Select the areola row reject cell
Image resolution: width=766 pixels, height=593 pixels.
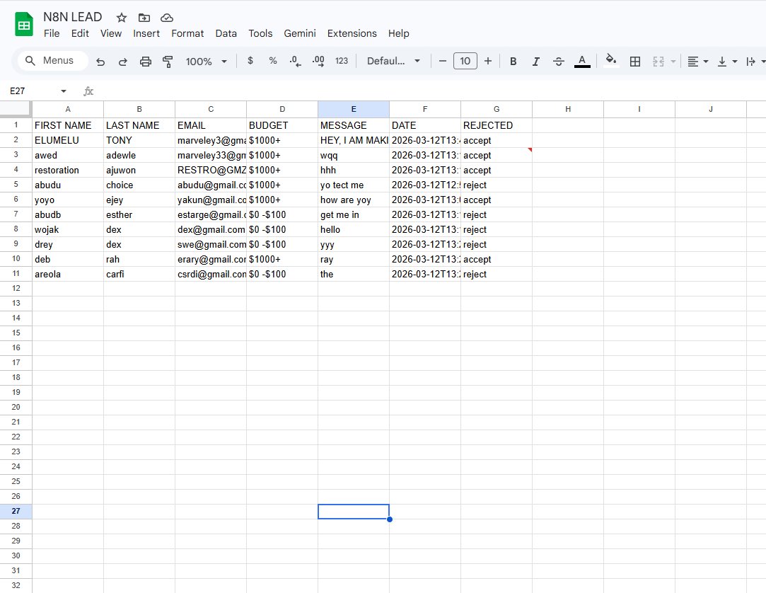coord(497,274)
